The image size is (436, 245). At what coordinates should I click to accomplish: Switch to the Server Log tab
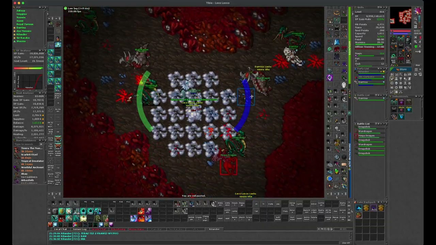[x=80, y=229]
